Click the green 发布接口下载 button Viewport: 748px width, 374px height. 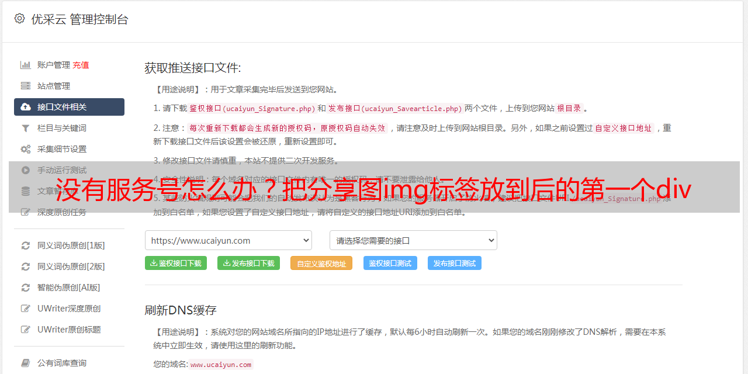(248, 263)
